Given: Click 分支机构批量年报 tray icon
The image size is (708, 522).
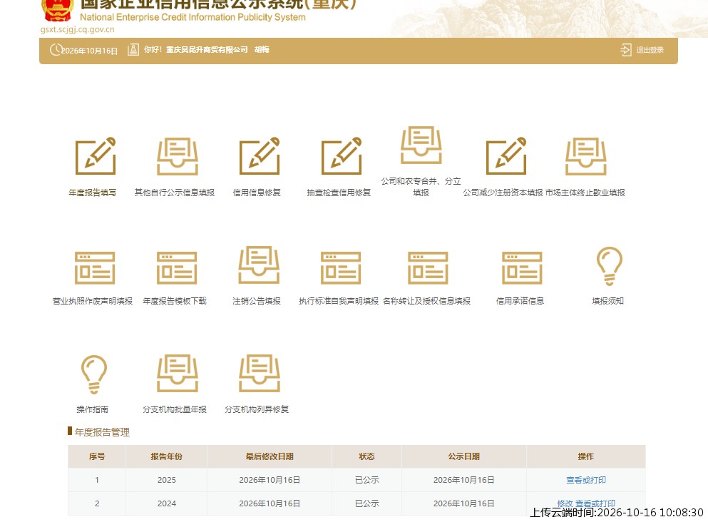Looking at the screenshot, I should coord(178,373).
